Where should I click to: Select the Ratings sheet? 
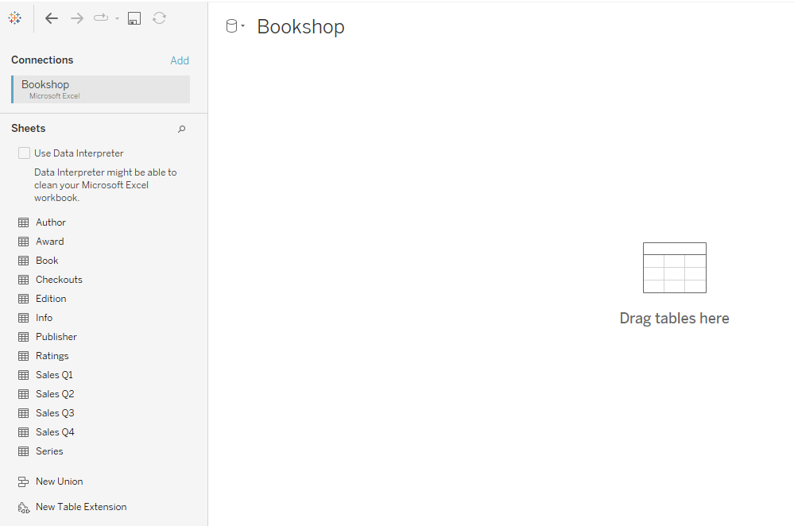tap(52, 356)
